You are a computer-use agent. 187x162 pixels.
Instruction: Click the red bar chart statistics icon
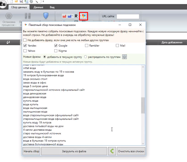[64, 16]
